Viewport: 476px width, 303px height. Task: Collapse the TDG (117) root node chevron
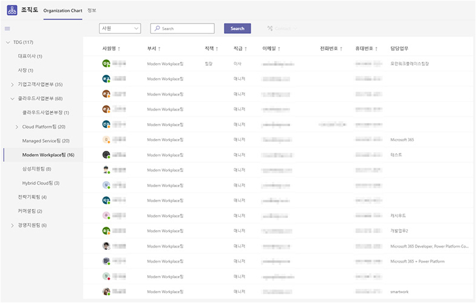(8, 42)
